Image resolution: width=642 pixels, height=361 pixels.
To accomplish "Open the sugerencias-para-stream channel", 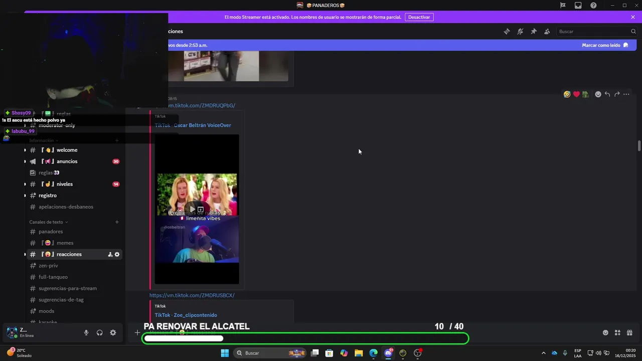I will pos(74,288).
